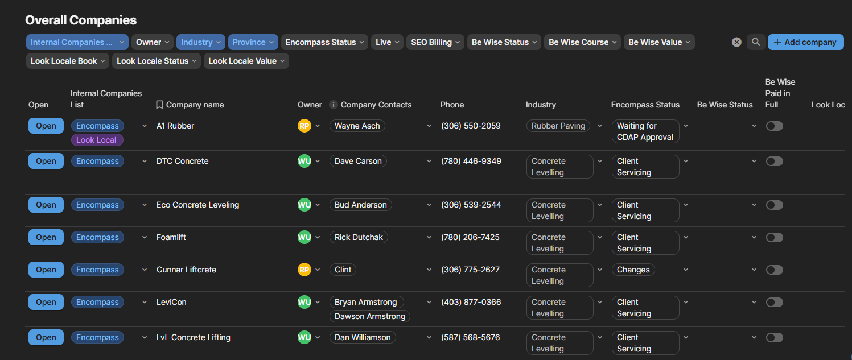
Task: Toggle Be Wise Paid in Full for A1 Rubber
Action: (774, 126)
